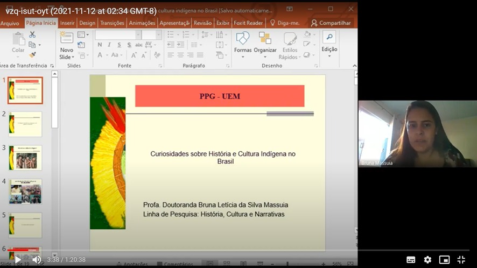477x268 pixels.
Task: Toggle strikethrough (abc) formatting
Action: [x=139, y=45]
